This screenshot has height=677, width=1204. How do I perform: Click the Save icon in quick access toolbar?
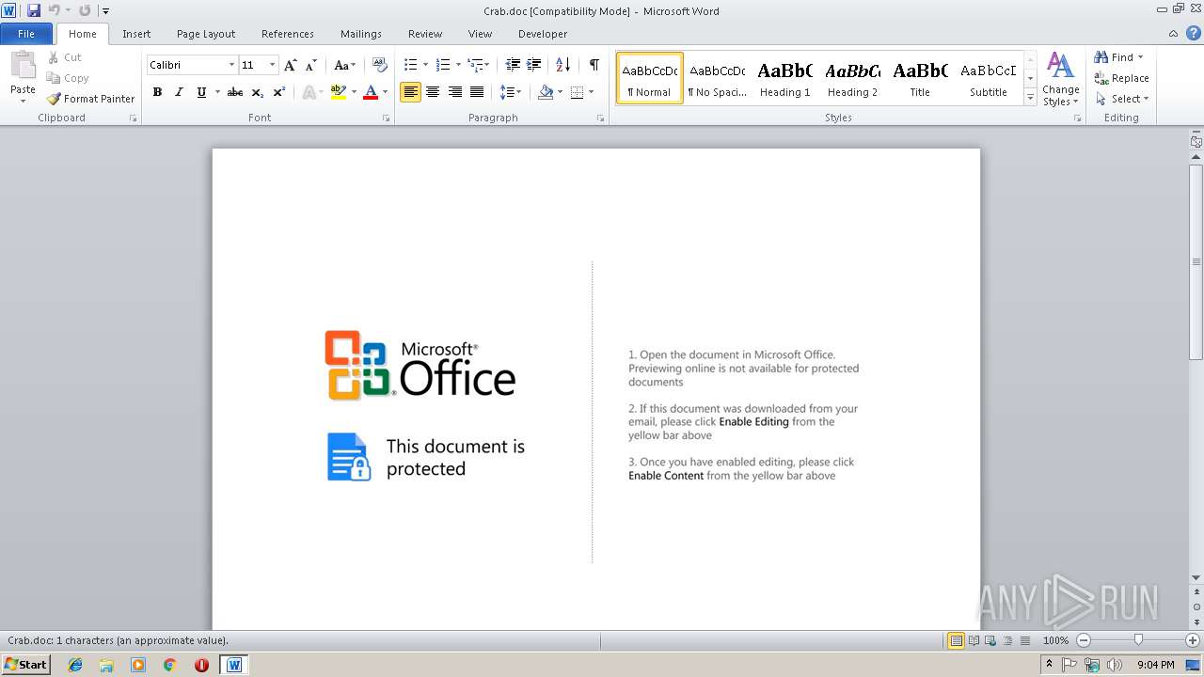pos(34,10)
